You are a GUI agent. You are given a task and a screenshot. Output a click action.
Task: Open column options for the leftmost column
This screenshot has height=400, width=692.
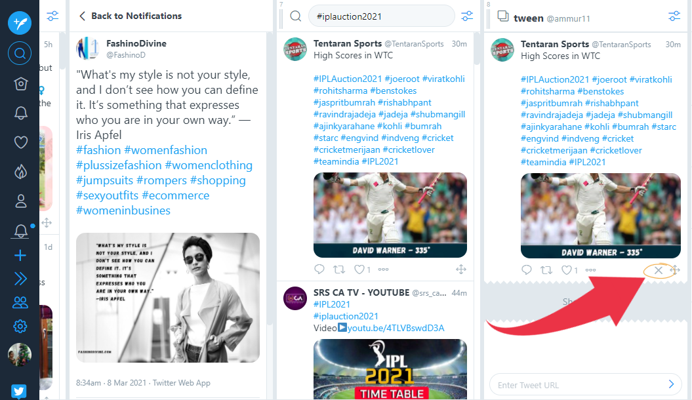52,16
